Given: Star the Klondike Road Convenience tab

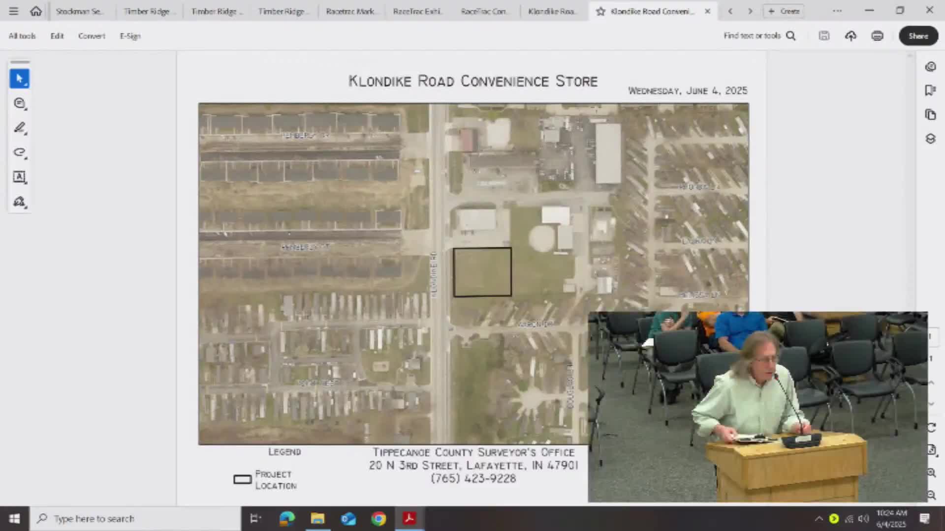Looking at the screenshot, I should tap(600, 11).
